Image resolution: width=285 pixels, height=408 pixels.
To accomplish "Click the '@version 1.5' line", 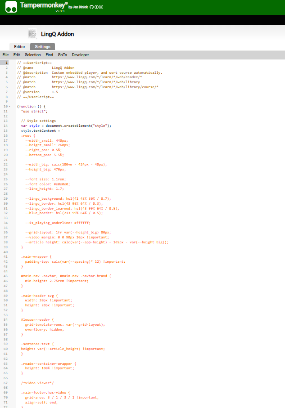I will click(37, 92).
